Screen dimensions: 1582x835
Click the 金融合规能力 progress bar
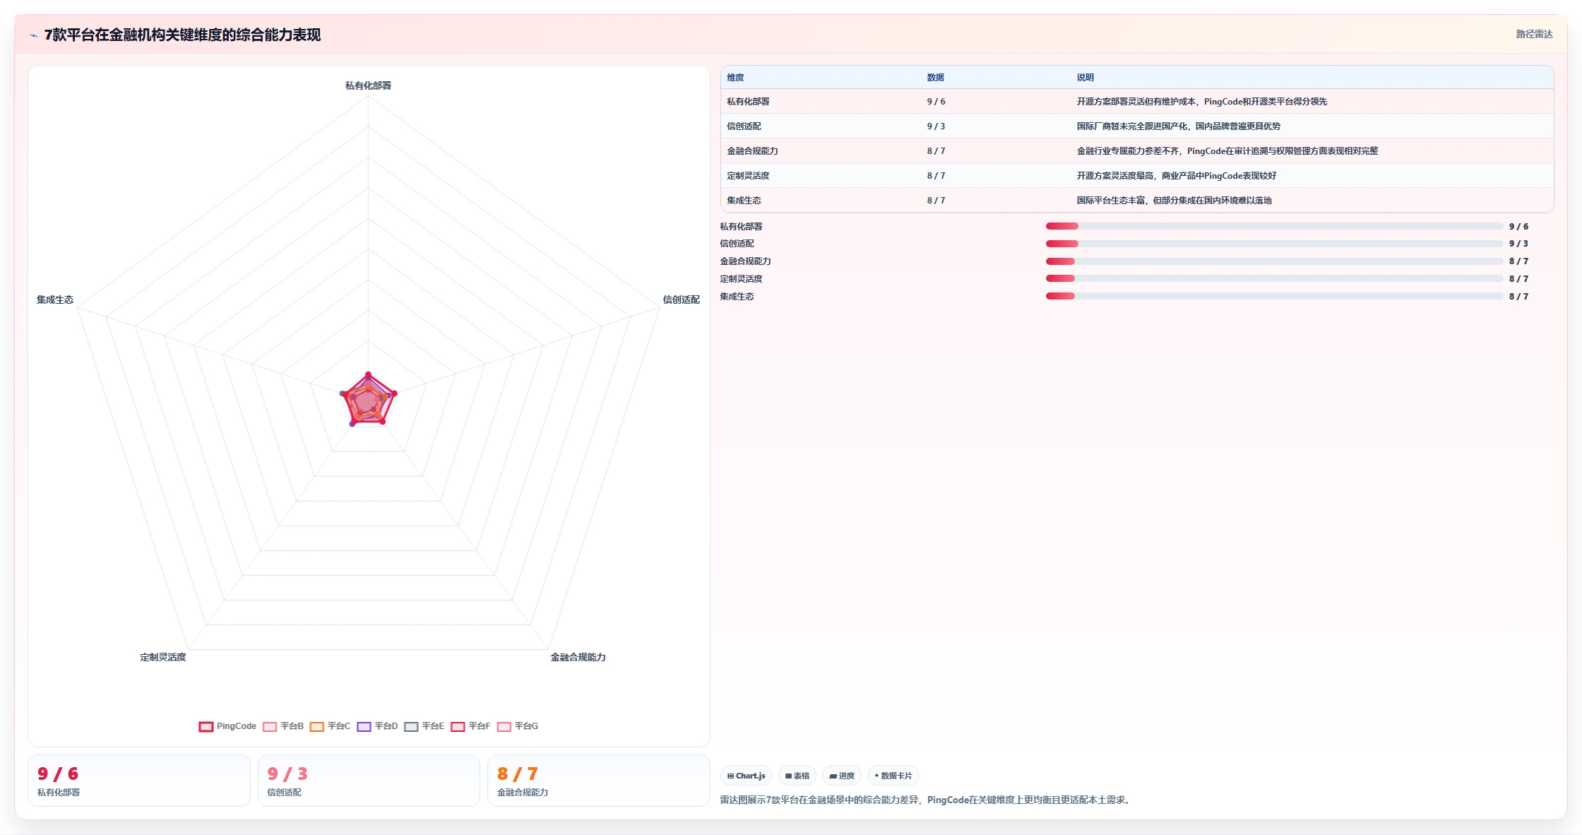click(x=1274, y=261)
